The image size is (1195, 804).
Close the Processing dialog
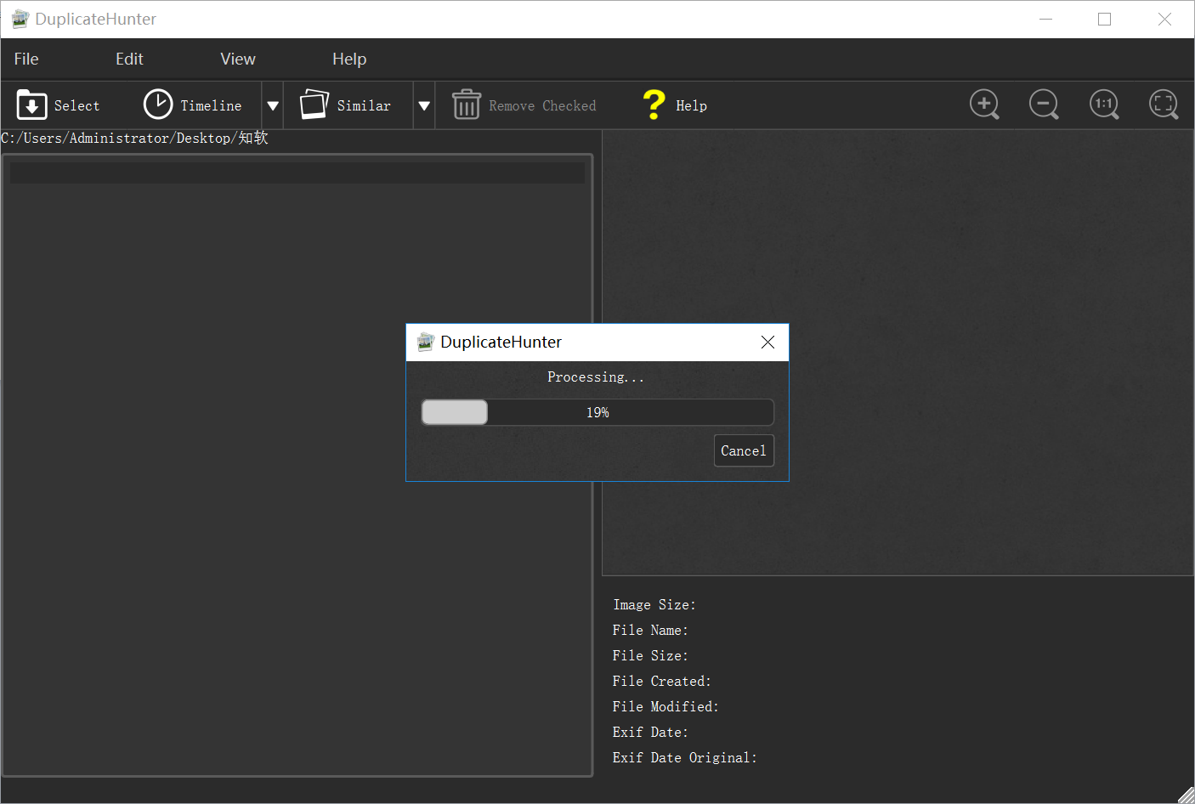767,342
